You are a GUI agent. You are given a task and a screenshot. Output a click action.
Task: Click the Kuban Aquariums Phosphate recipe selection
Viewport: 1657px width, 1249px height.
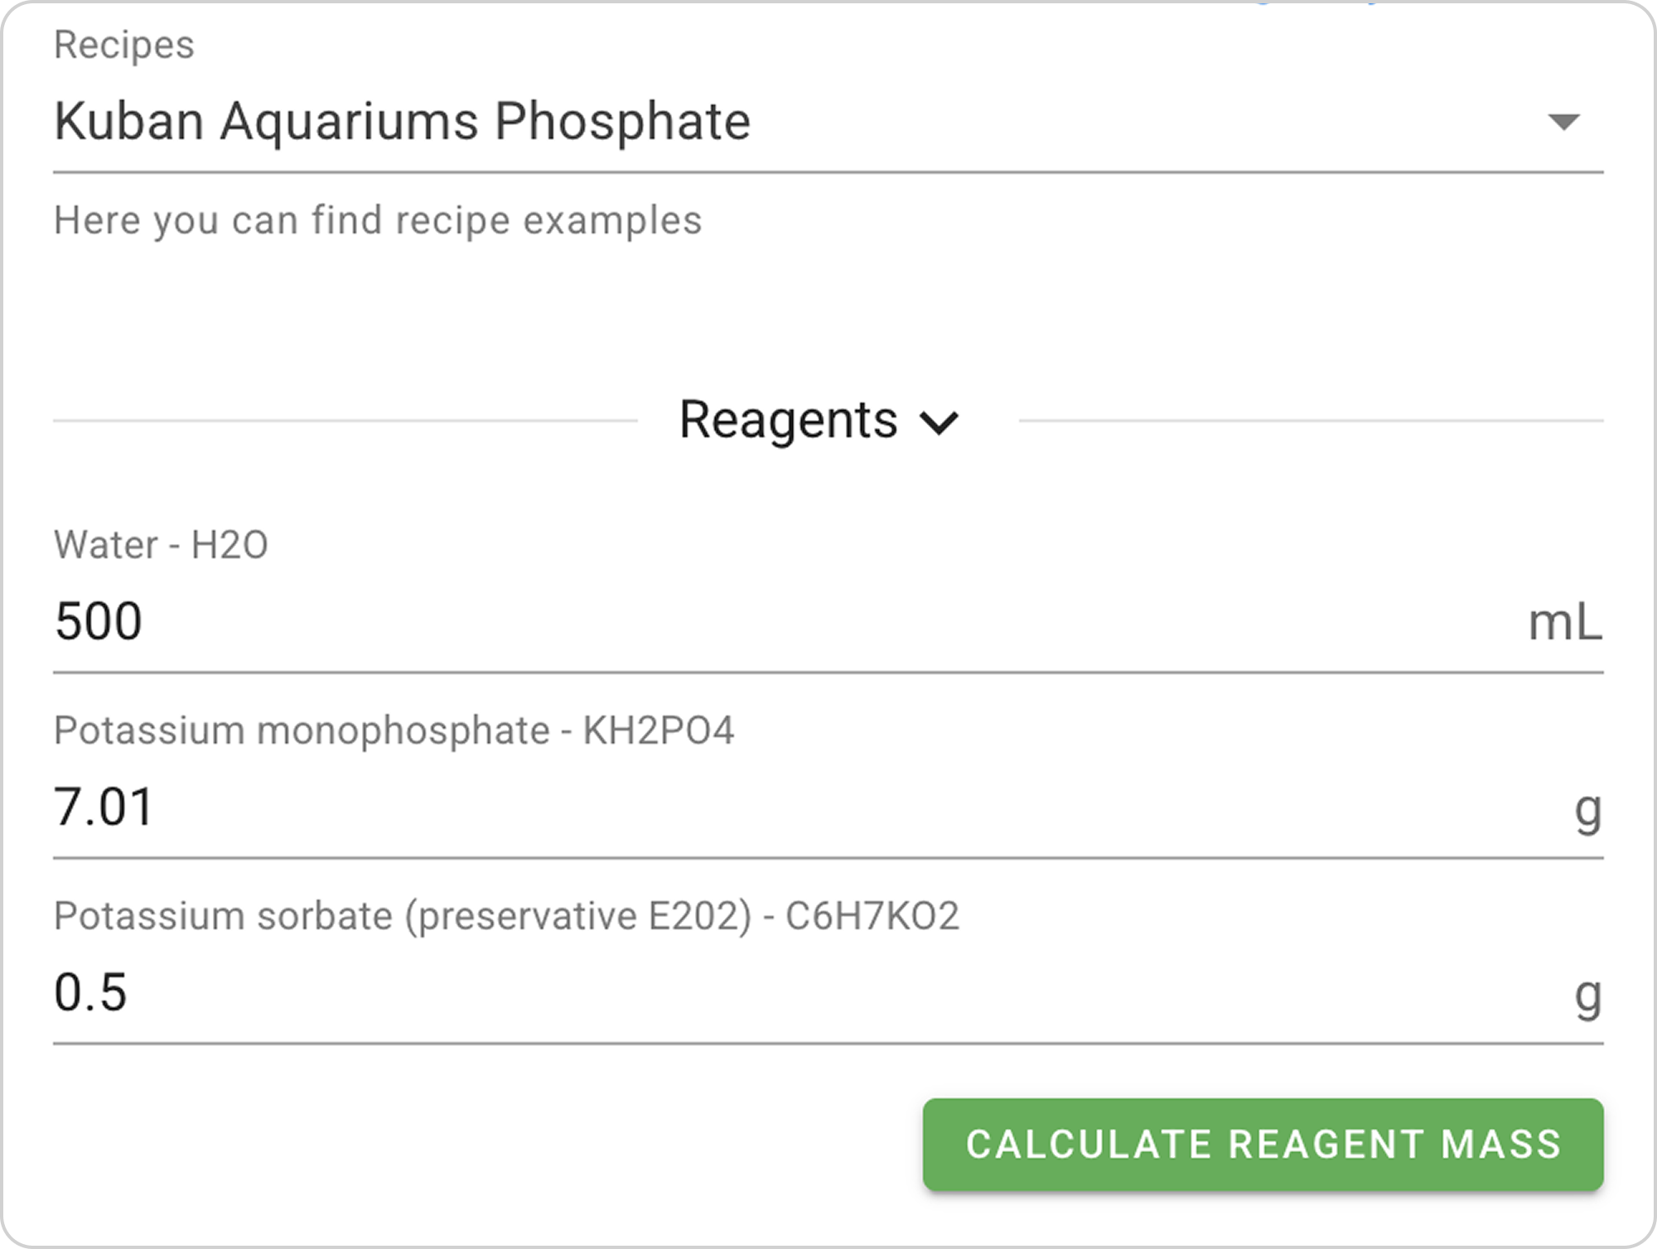(403, 122)
